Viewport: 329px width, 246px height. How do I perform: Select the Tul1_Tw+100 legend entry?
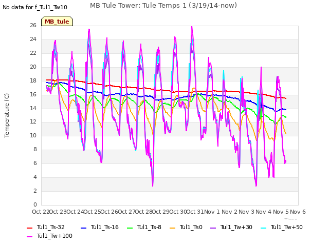click(49, 236)
